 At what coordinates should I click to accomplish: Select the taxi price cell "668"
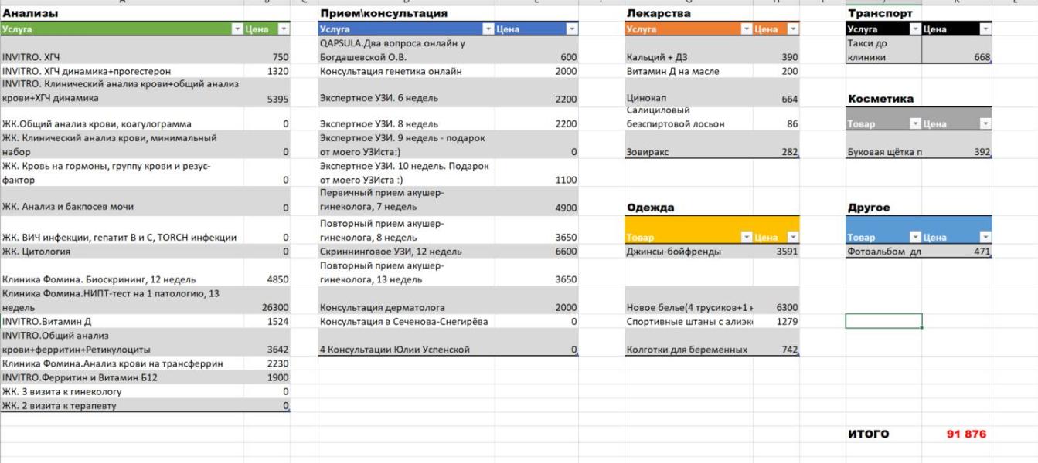coord(957,50)
